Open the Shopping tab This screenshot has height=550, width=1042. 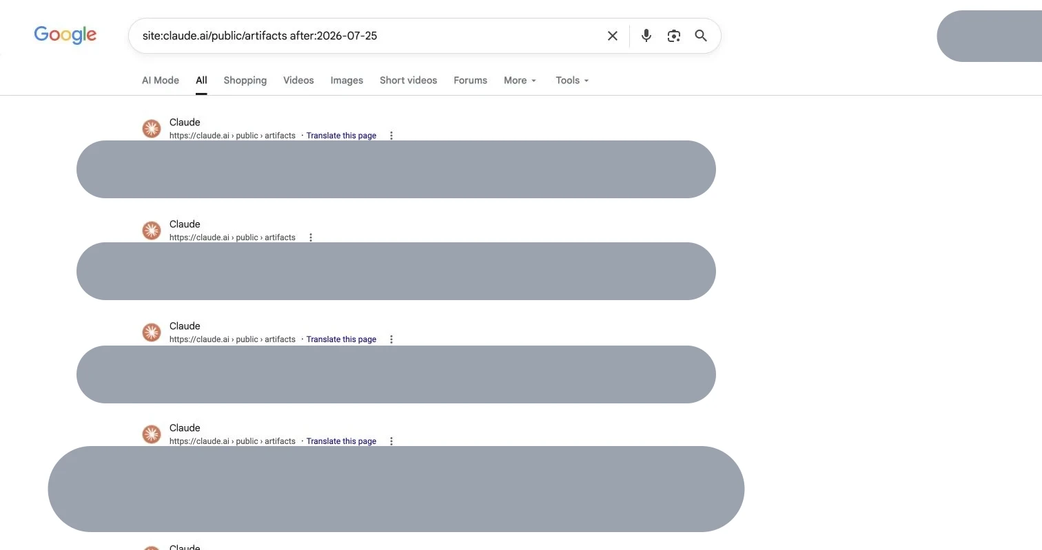coord(245,81)
